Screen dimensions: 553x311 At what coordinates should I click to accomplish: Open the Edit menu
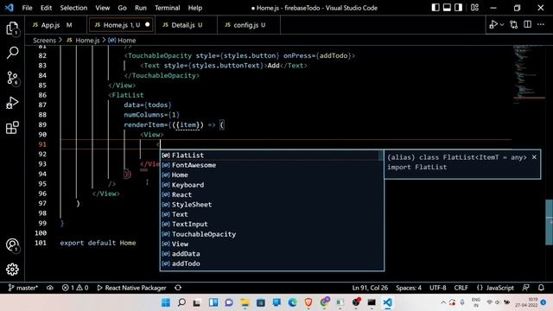point(46,8)
